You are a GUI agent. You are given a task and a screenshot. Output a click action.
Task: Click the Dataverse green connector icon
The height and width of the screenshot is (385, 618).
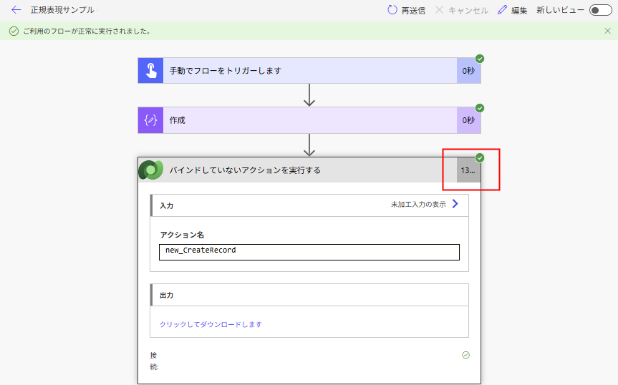pos(151,170)
